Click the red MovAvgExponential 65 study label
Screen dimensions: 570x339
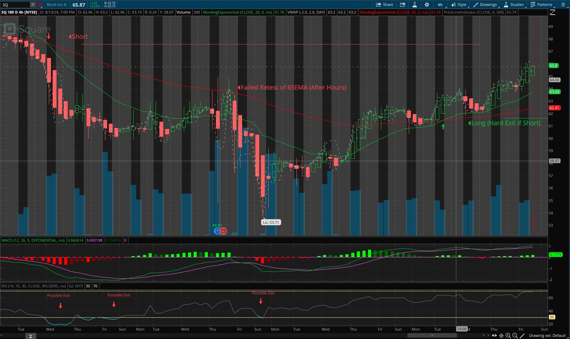point(394,12)
